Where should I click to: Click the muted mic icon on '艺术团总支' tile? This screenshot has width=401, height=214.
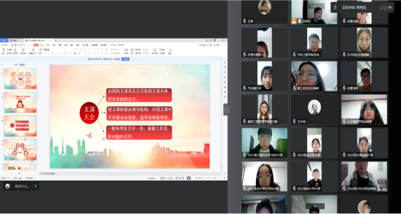click(x=344, y=54)
